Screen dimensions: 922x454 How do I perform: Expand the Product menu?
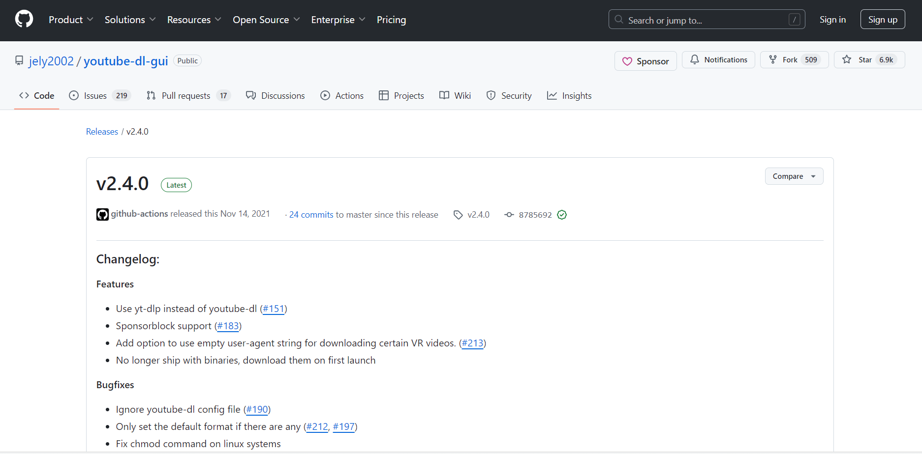coord(71,20)
